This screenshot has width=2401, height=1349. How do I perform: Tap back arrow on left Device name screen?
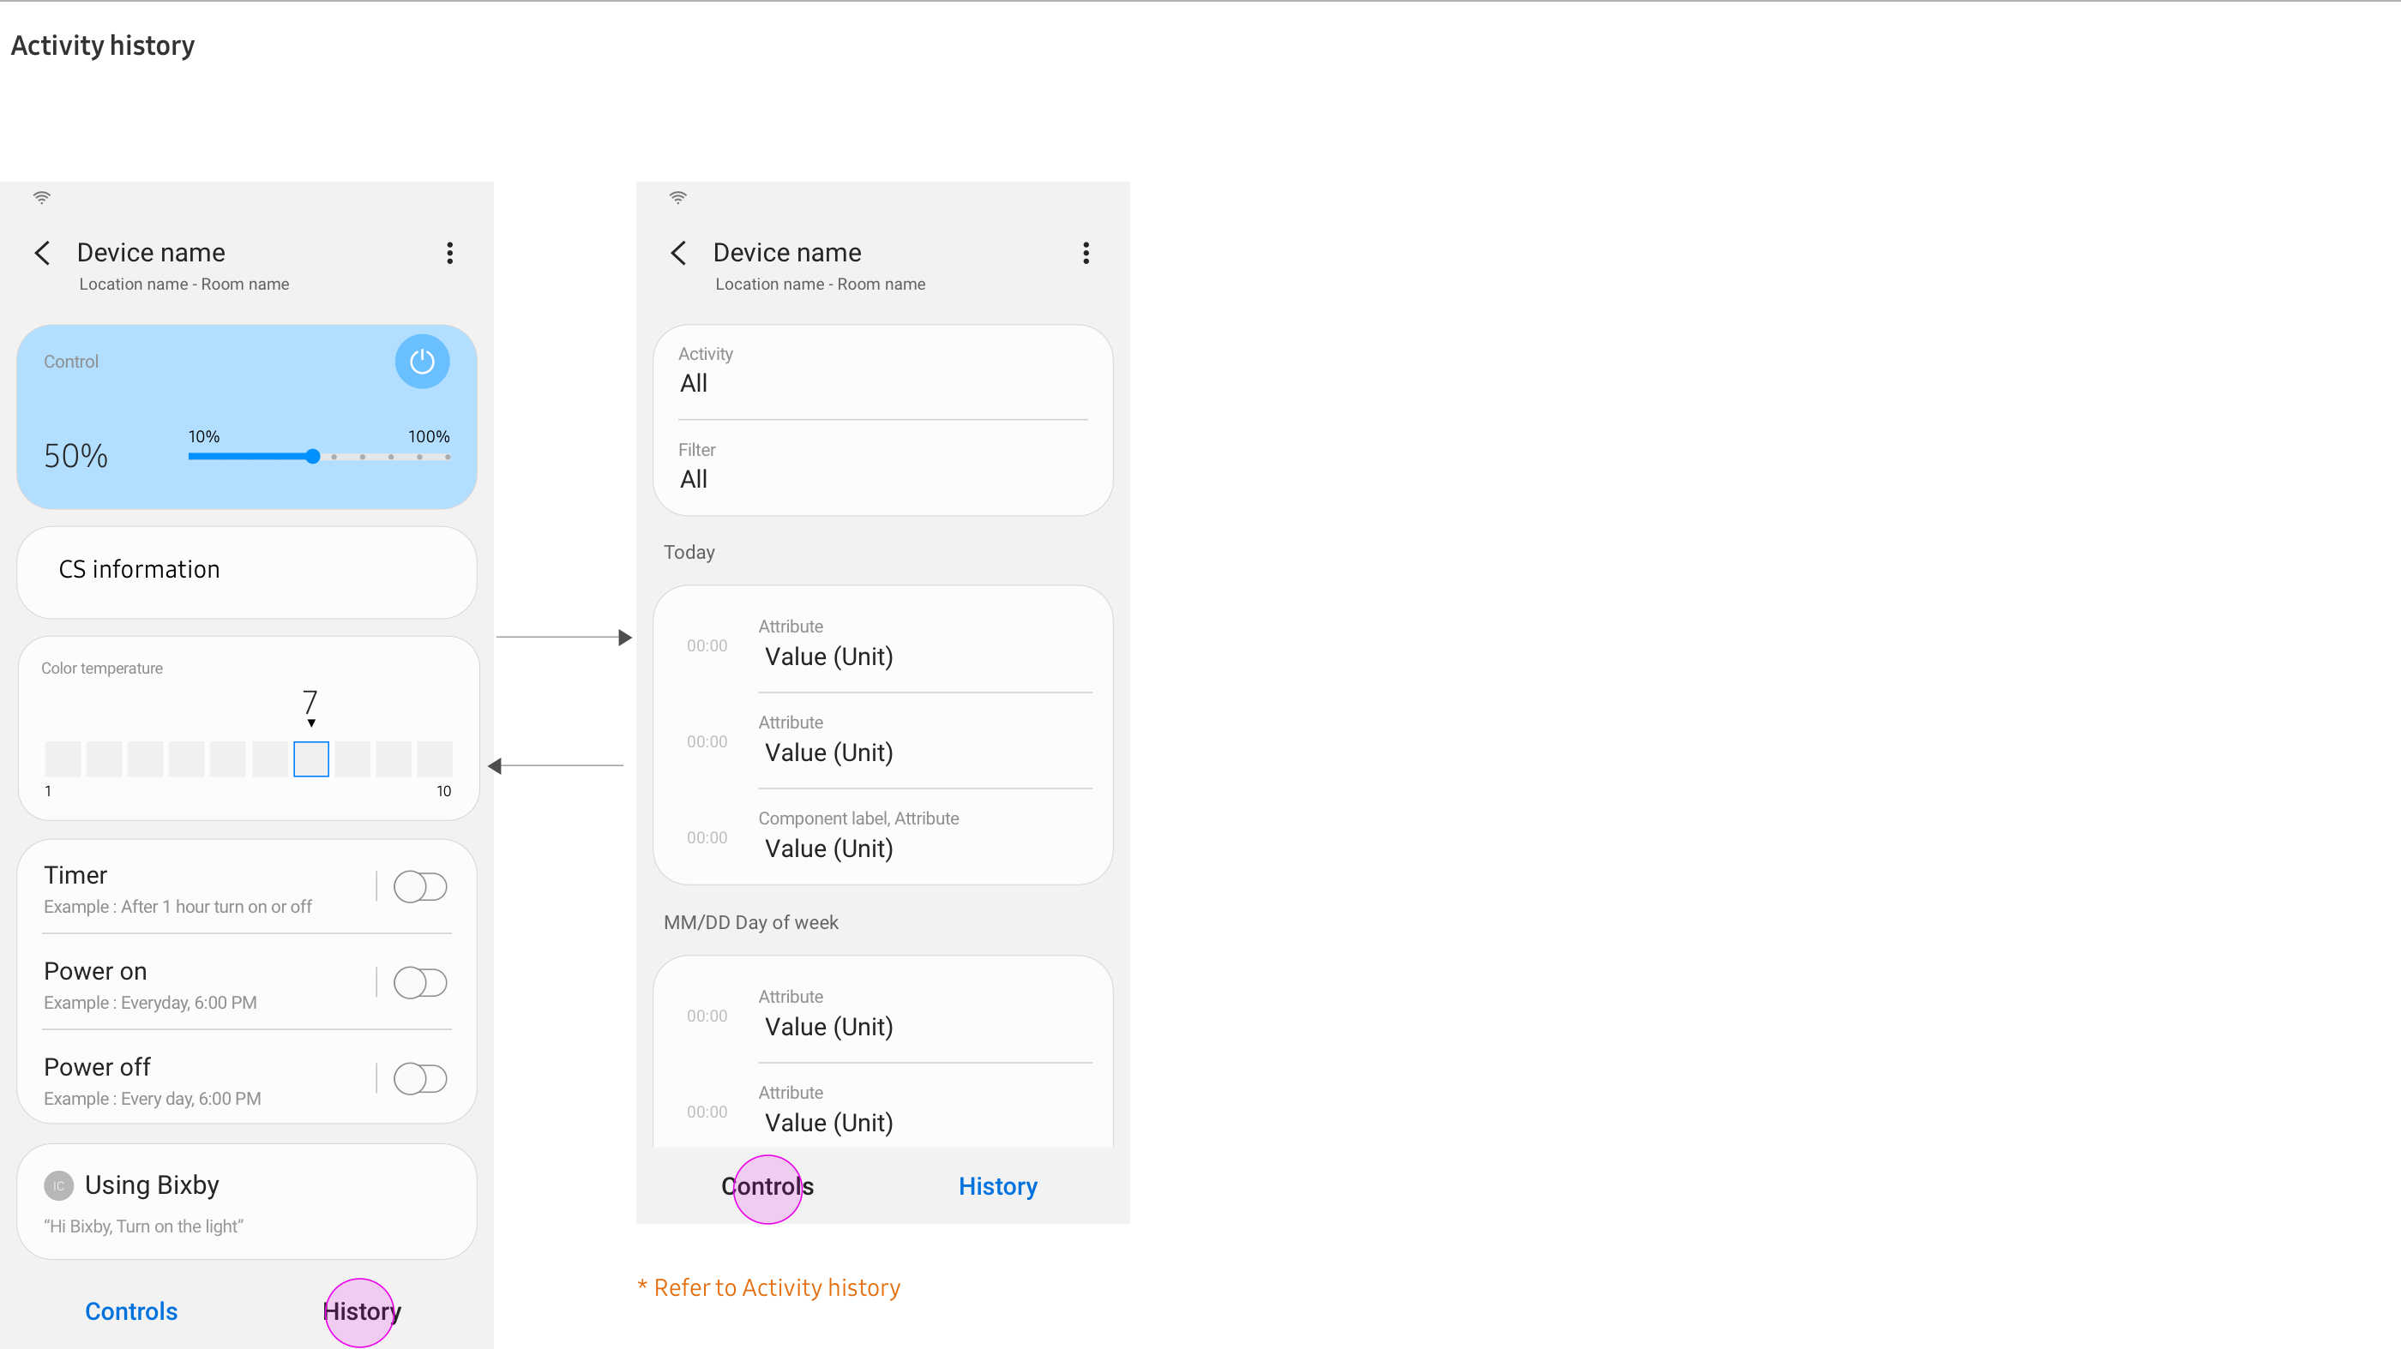pos(43,254)
